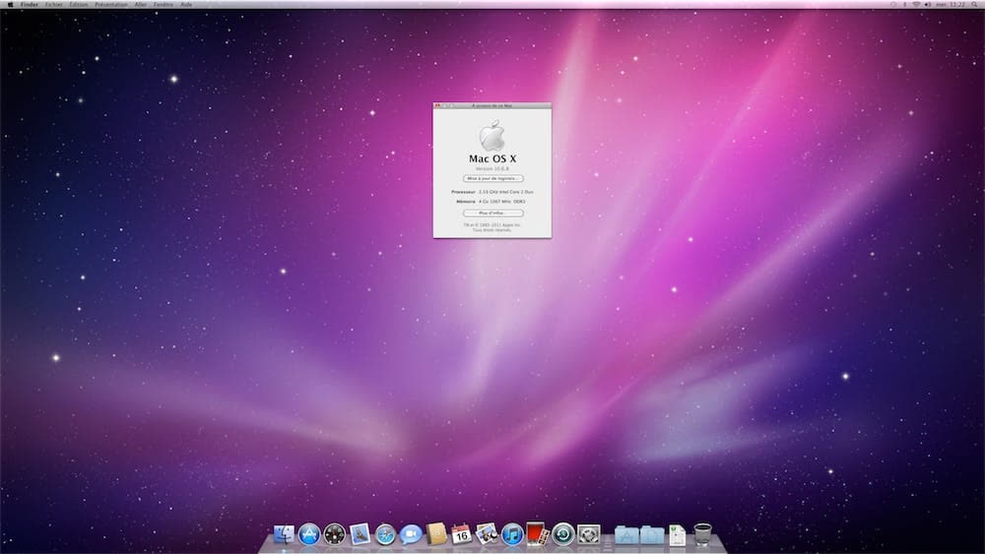The width and height of the screenshot is (985, 554).
Task: Open Time Machine from the Dock
Action: pos(562,534)
